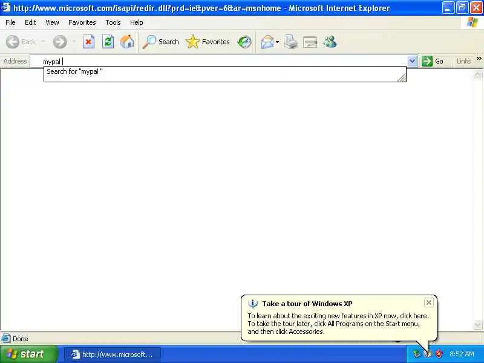The width and height of the screenshot is (484, 363).
Task: Launch Messenger from the toolbar icon
Action: point(330,42)
